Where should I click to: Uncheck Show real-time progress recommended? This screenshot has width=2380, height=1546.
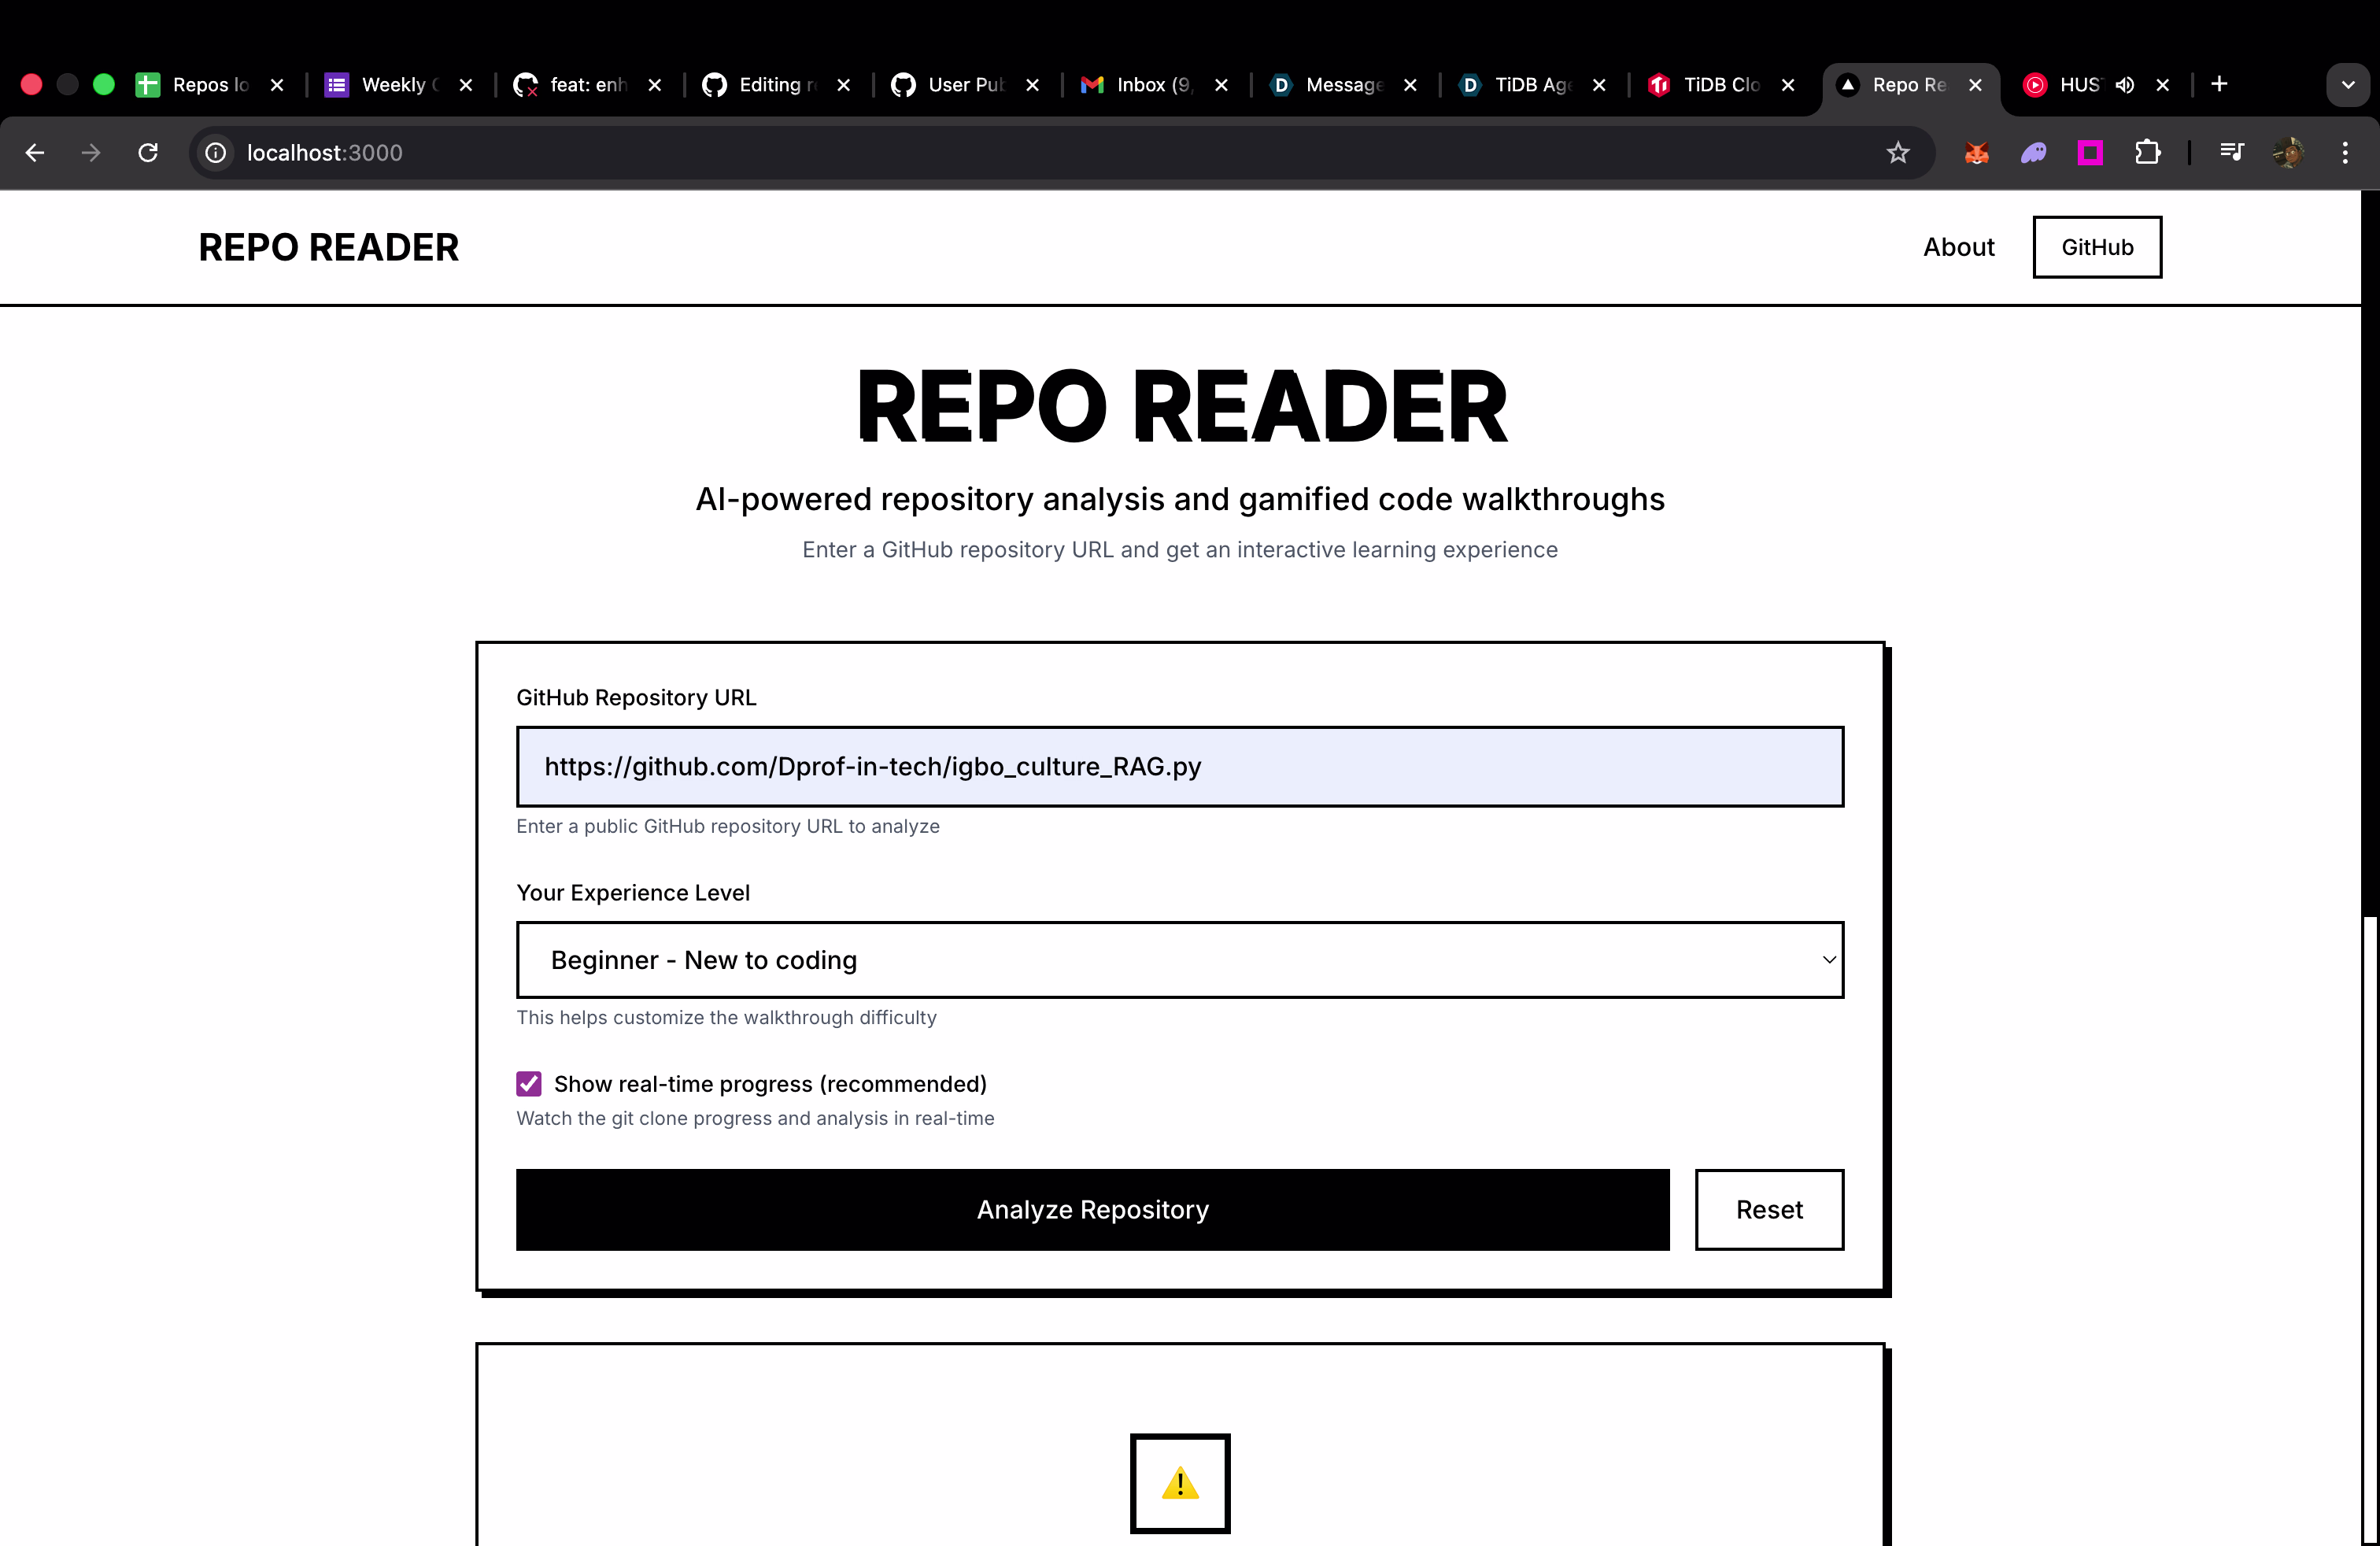pyautogui.click(x=528, y=1083)
